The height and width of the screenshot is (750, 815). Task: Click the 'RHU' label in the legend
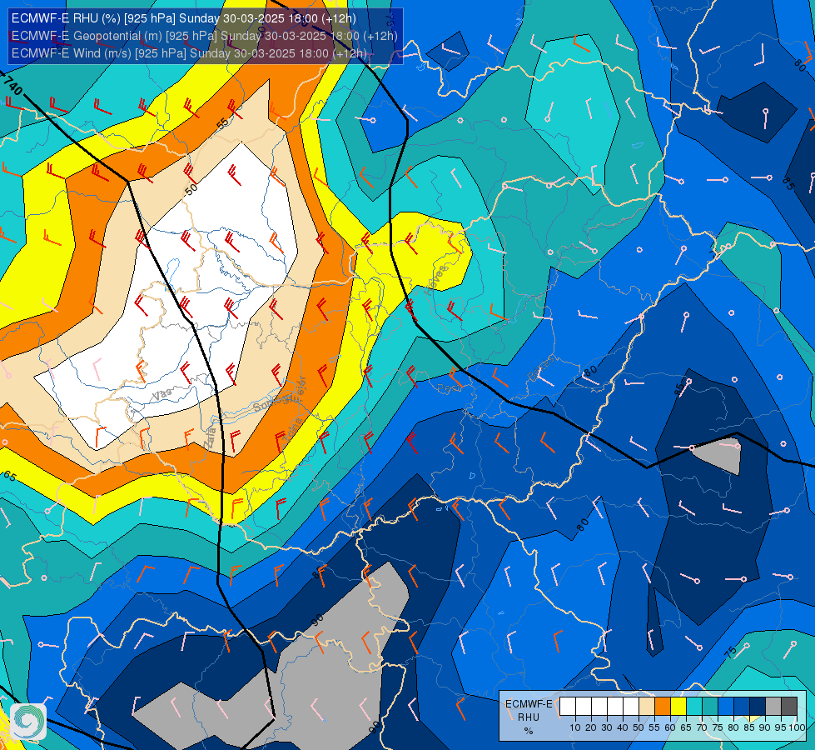pyautogui.click(x=528, y=717)
